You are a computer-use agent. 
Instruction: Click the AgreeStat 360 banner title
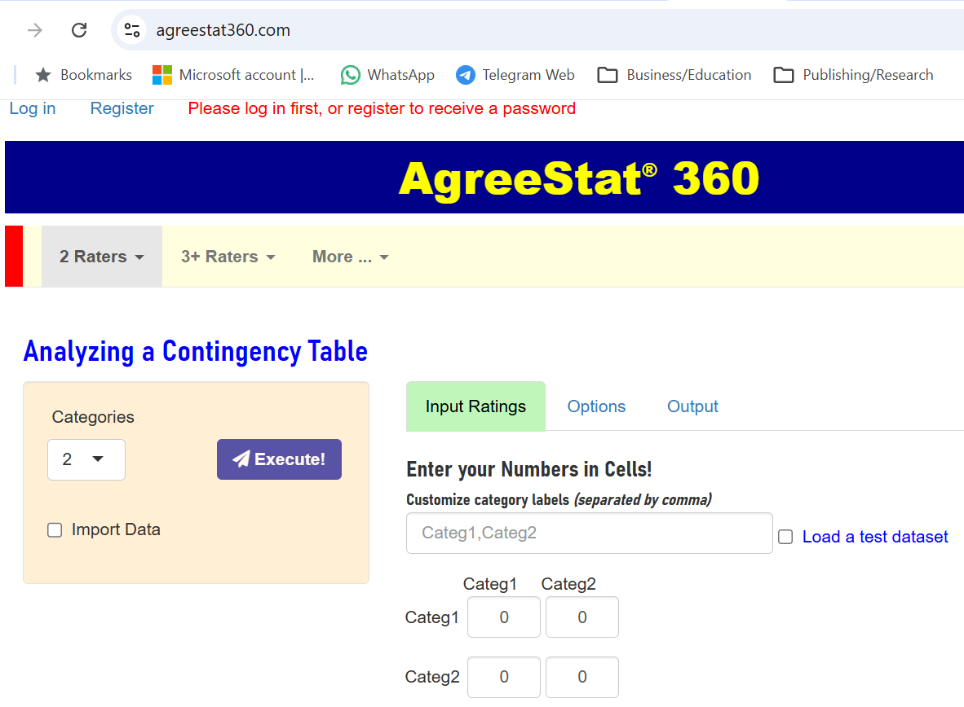coord(578,178)
